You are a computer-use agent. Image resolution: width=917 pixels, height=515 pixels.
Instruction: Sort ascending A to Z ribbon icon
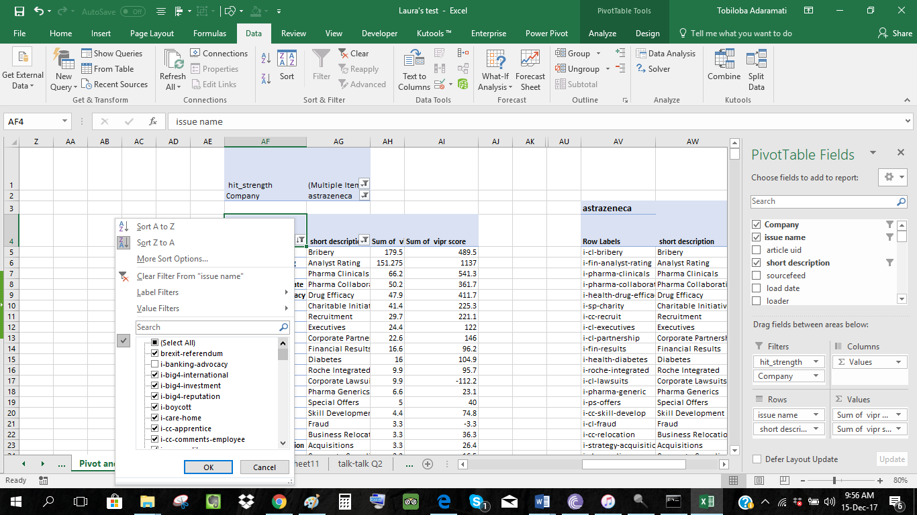pos(265,59)
